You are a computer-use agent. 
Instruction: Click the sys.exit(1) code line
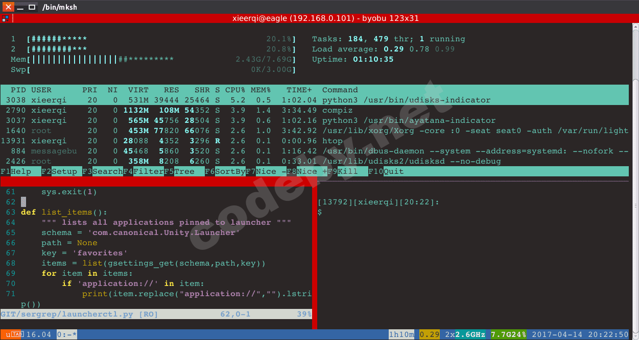click(x=69, y=192)
